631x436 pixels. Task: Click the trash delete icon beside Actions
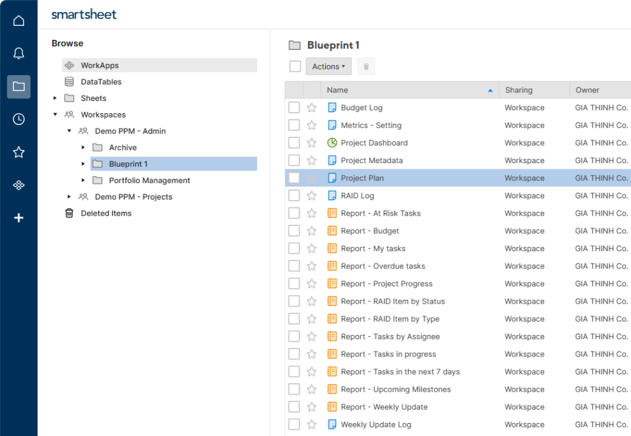tap(366, 67)
